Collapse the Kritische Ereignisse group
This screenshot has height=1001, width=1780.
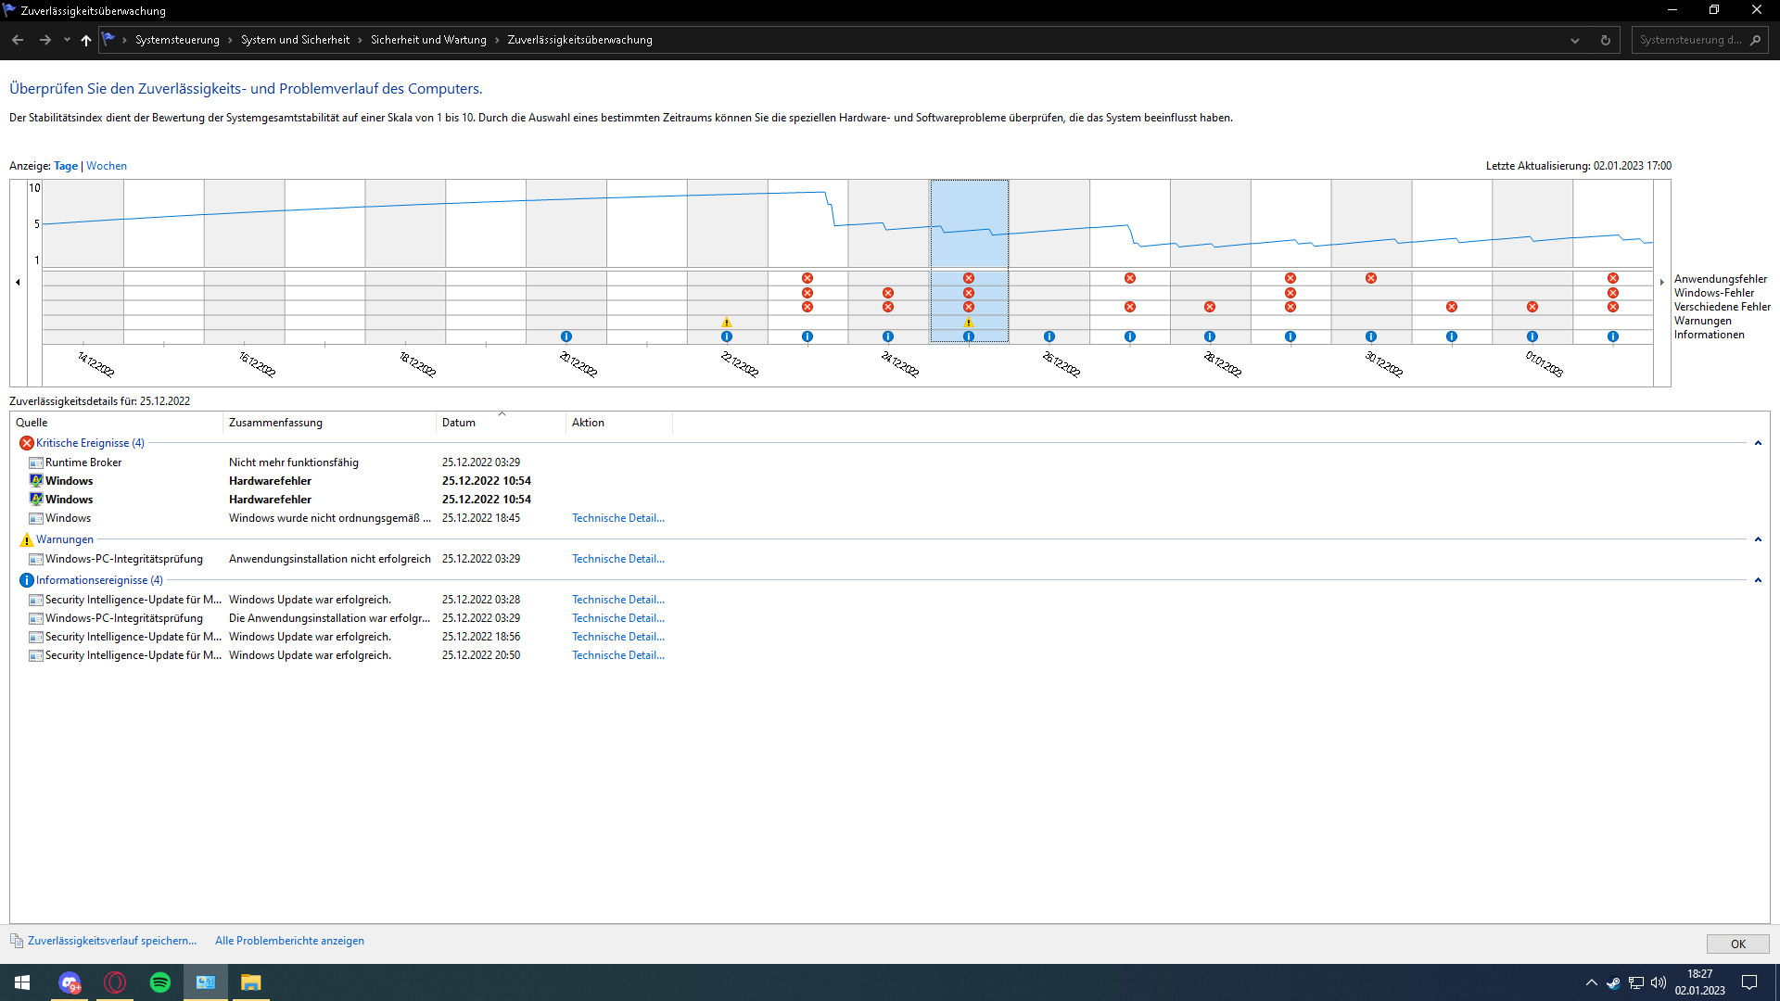(x=1758, y=443)
